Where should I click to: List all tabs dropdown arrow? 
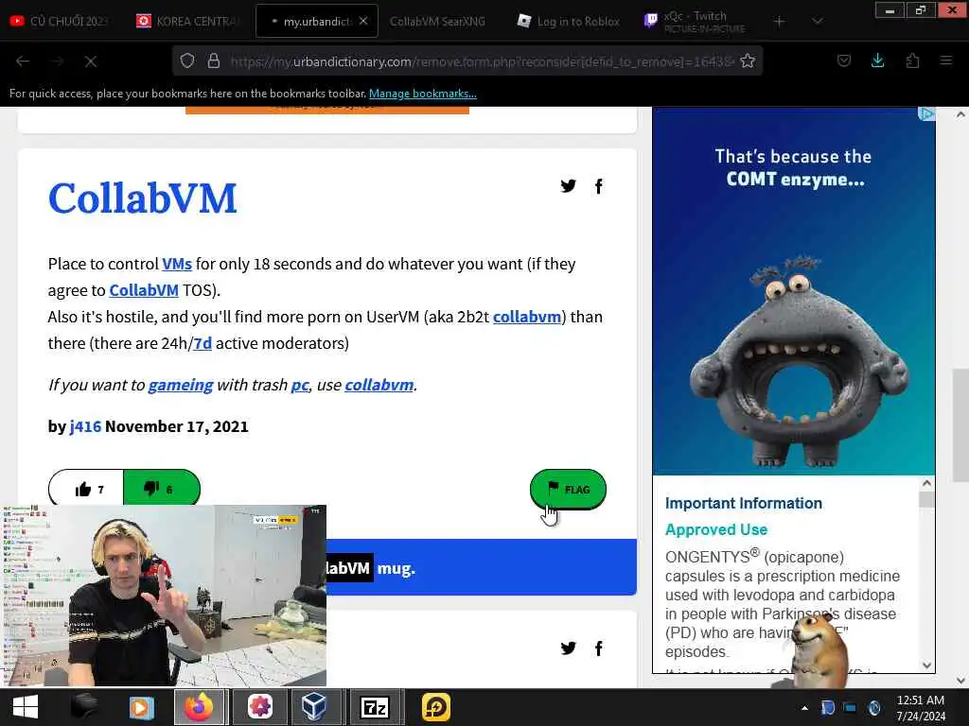tap(817, 21)
